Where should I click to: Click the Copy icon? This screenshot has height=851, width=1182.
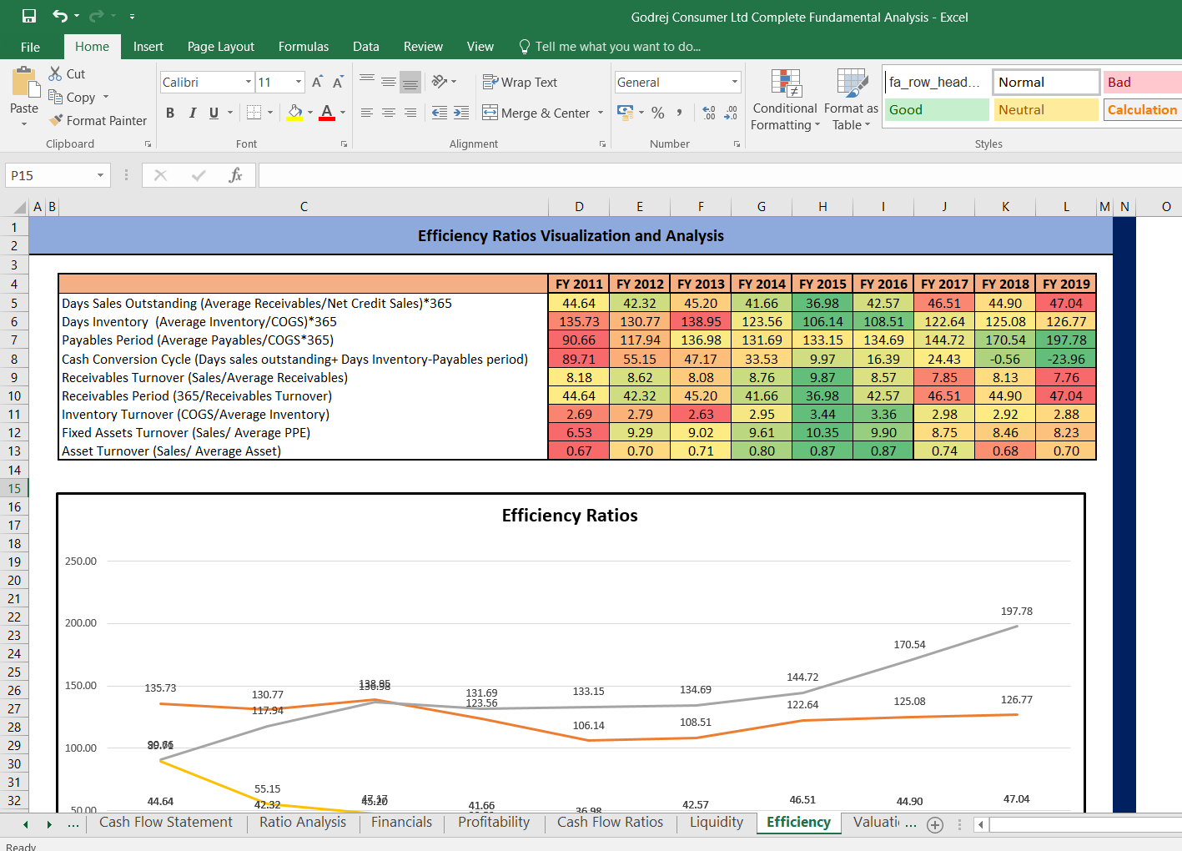55,97
